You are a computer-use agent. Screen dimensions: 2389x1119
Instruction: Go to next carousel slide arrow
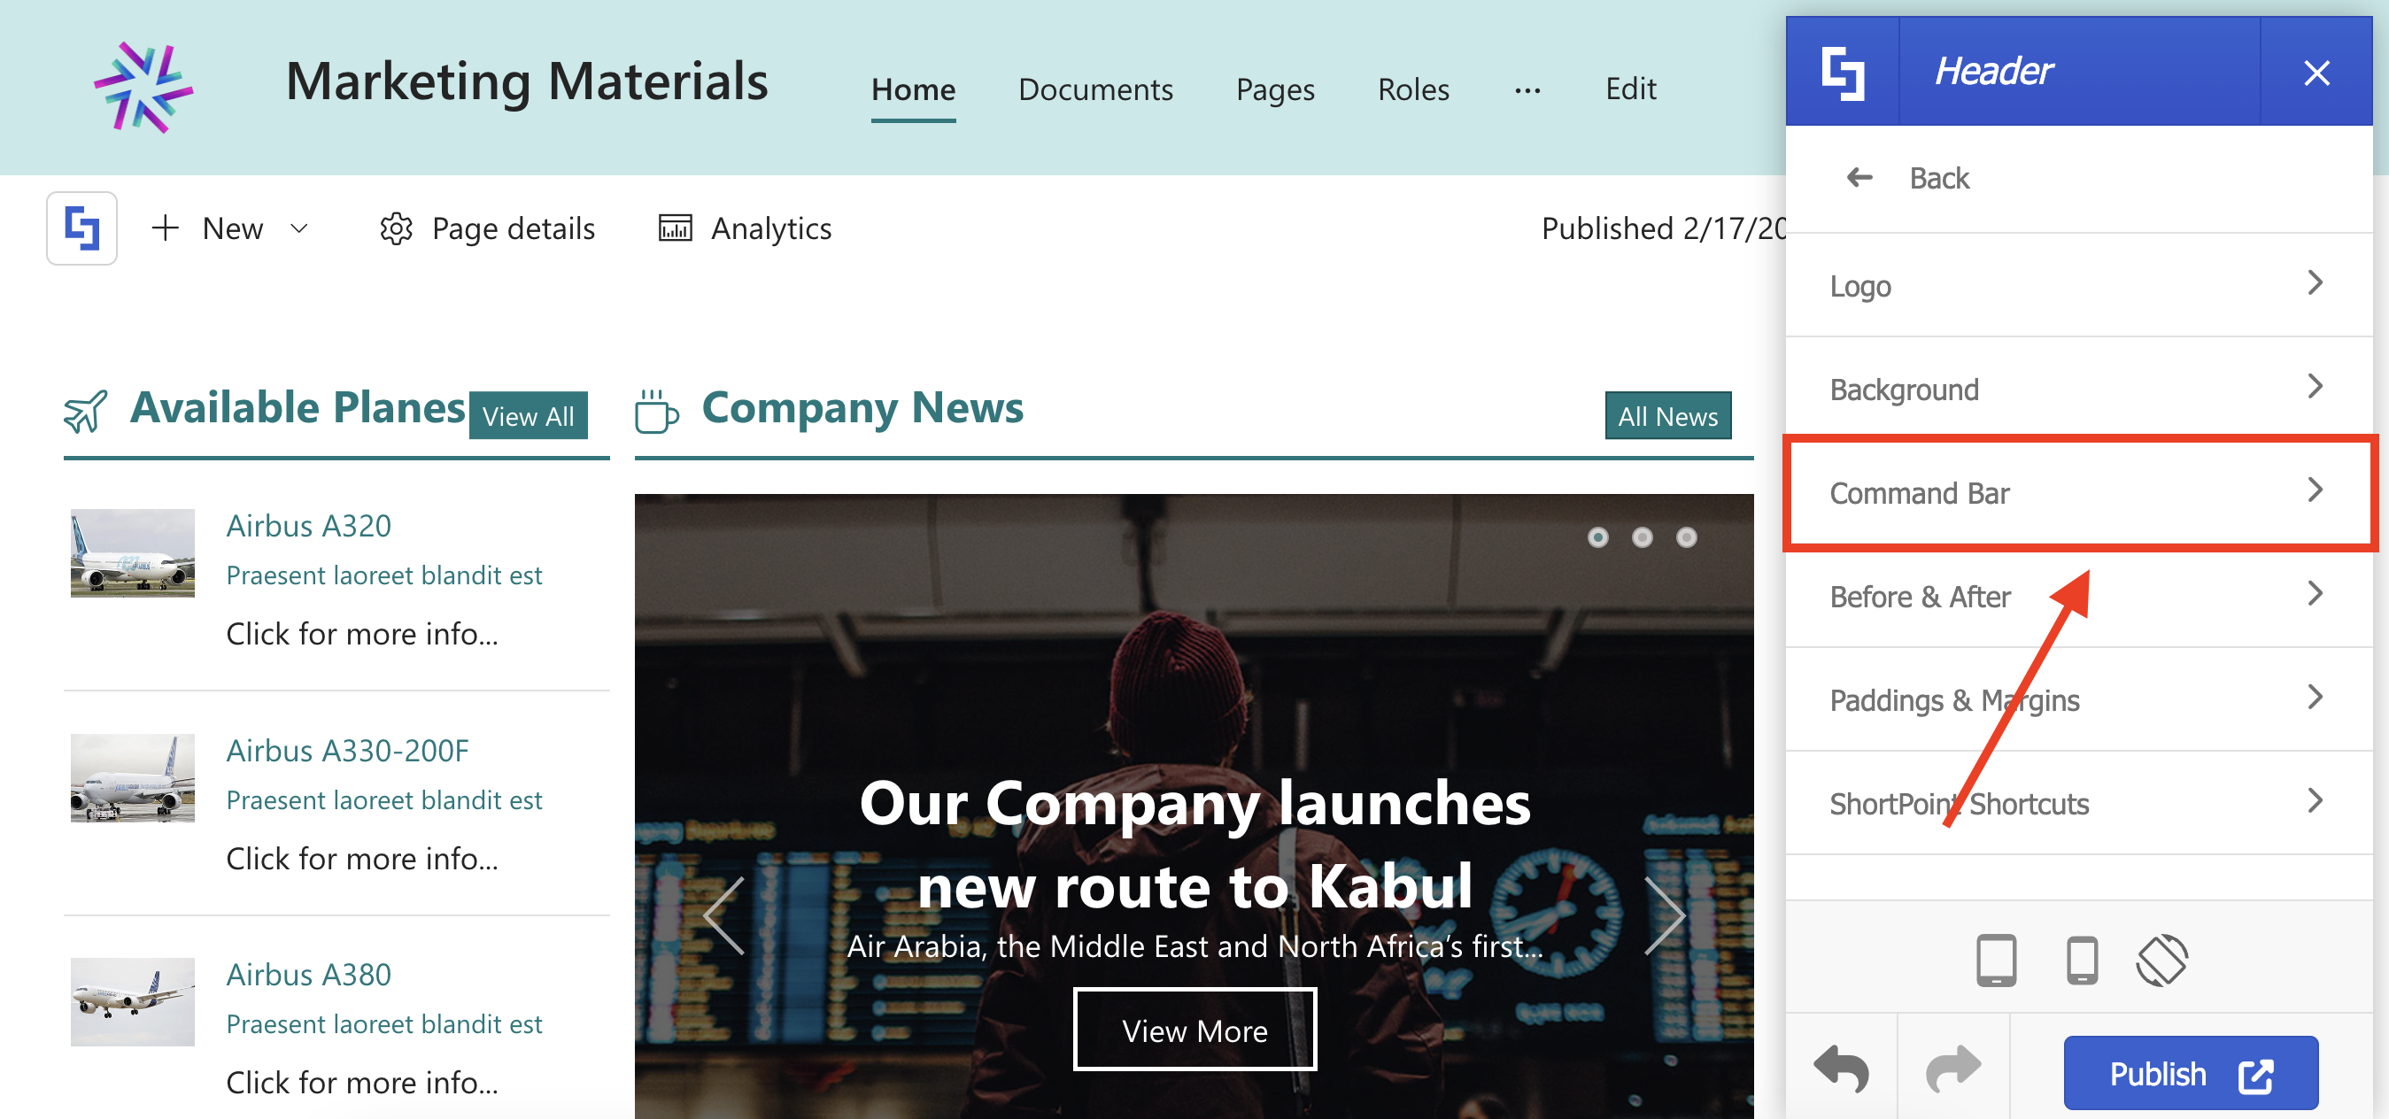click(x=1665, y=915)
